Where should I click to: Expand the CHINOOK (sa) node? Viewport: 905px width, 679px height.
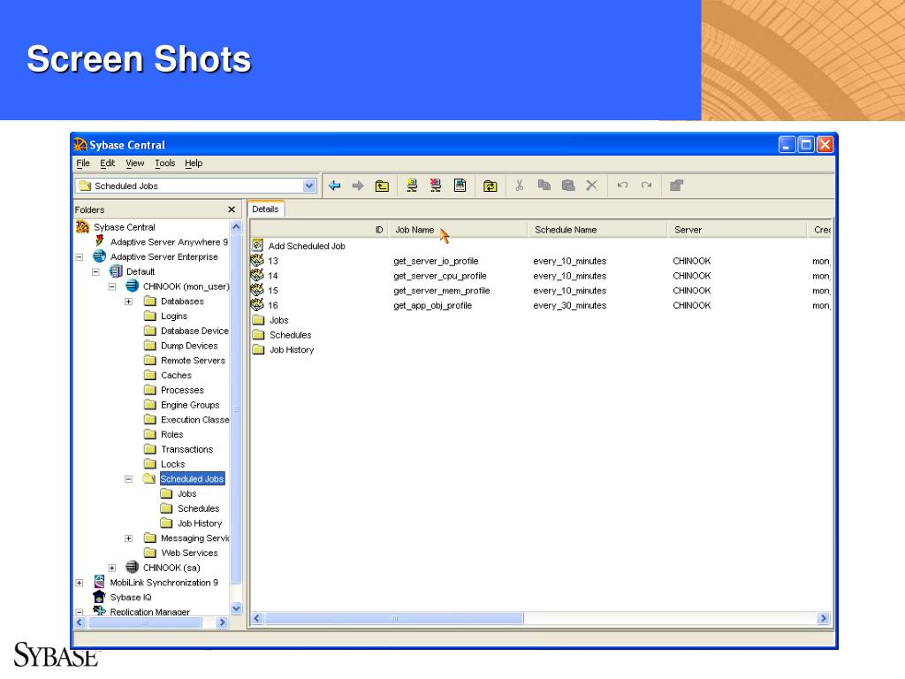pyautogui.click(x=112, y=568)
